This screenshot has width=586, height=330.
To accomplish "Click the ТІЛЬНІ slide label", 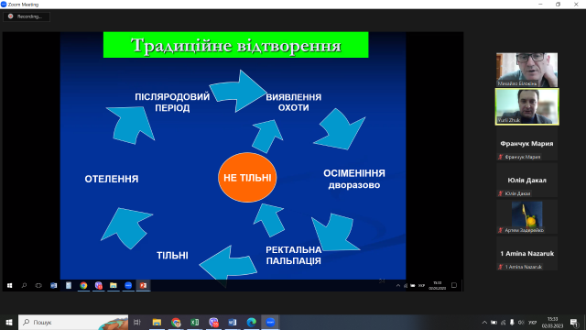I will point(172,256).
